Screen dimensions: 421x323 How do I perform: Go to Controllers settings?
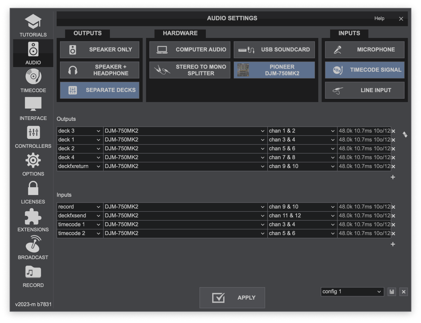[33, 137]
